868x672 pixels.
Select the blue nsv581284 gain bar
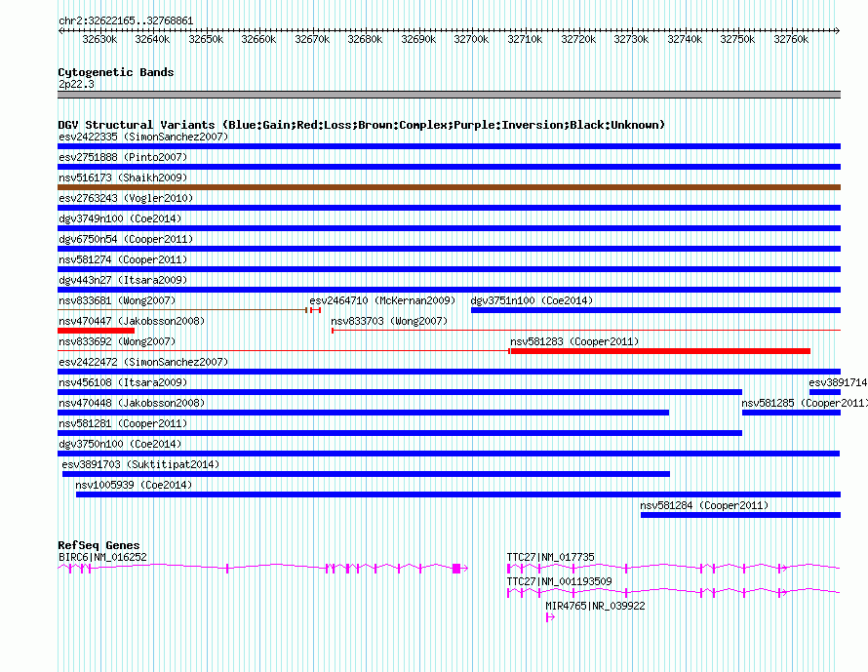coord(740,515)
